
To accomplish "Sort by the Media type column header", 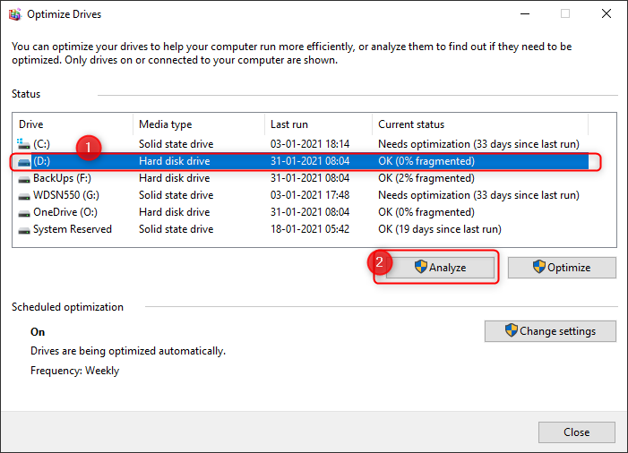I will (x=199, y=124).
